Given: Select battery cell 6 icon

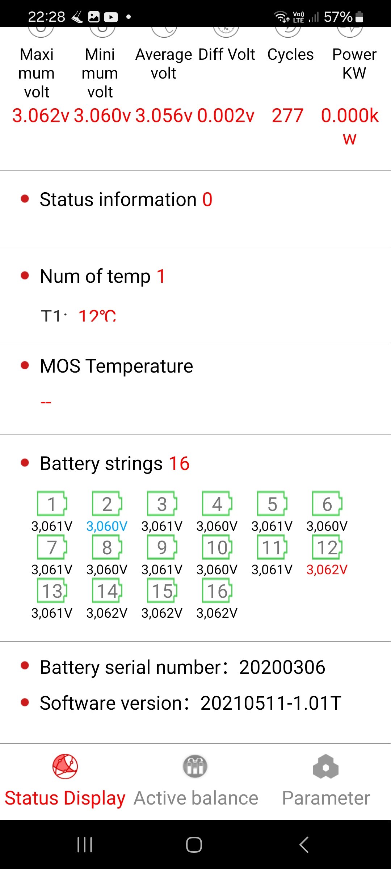Looking at the screenshot, I should 327,503.
